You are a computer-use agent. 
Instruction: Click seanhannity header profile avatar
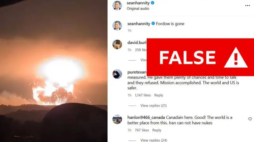[117, 5]
